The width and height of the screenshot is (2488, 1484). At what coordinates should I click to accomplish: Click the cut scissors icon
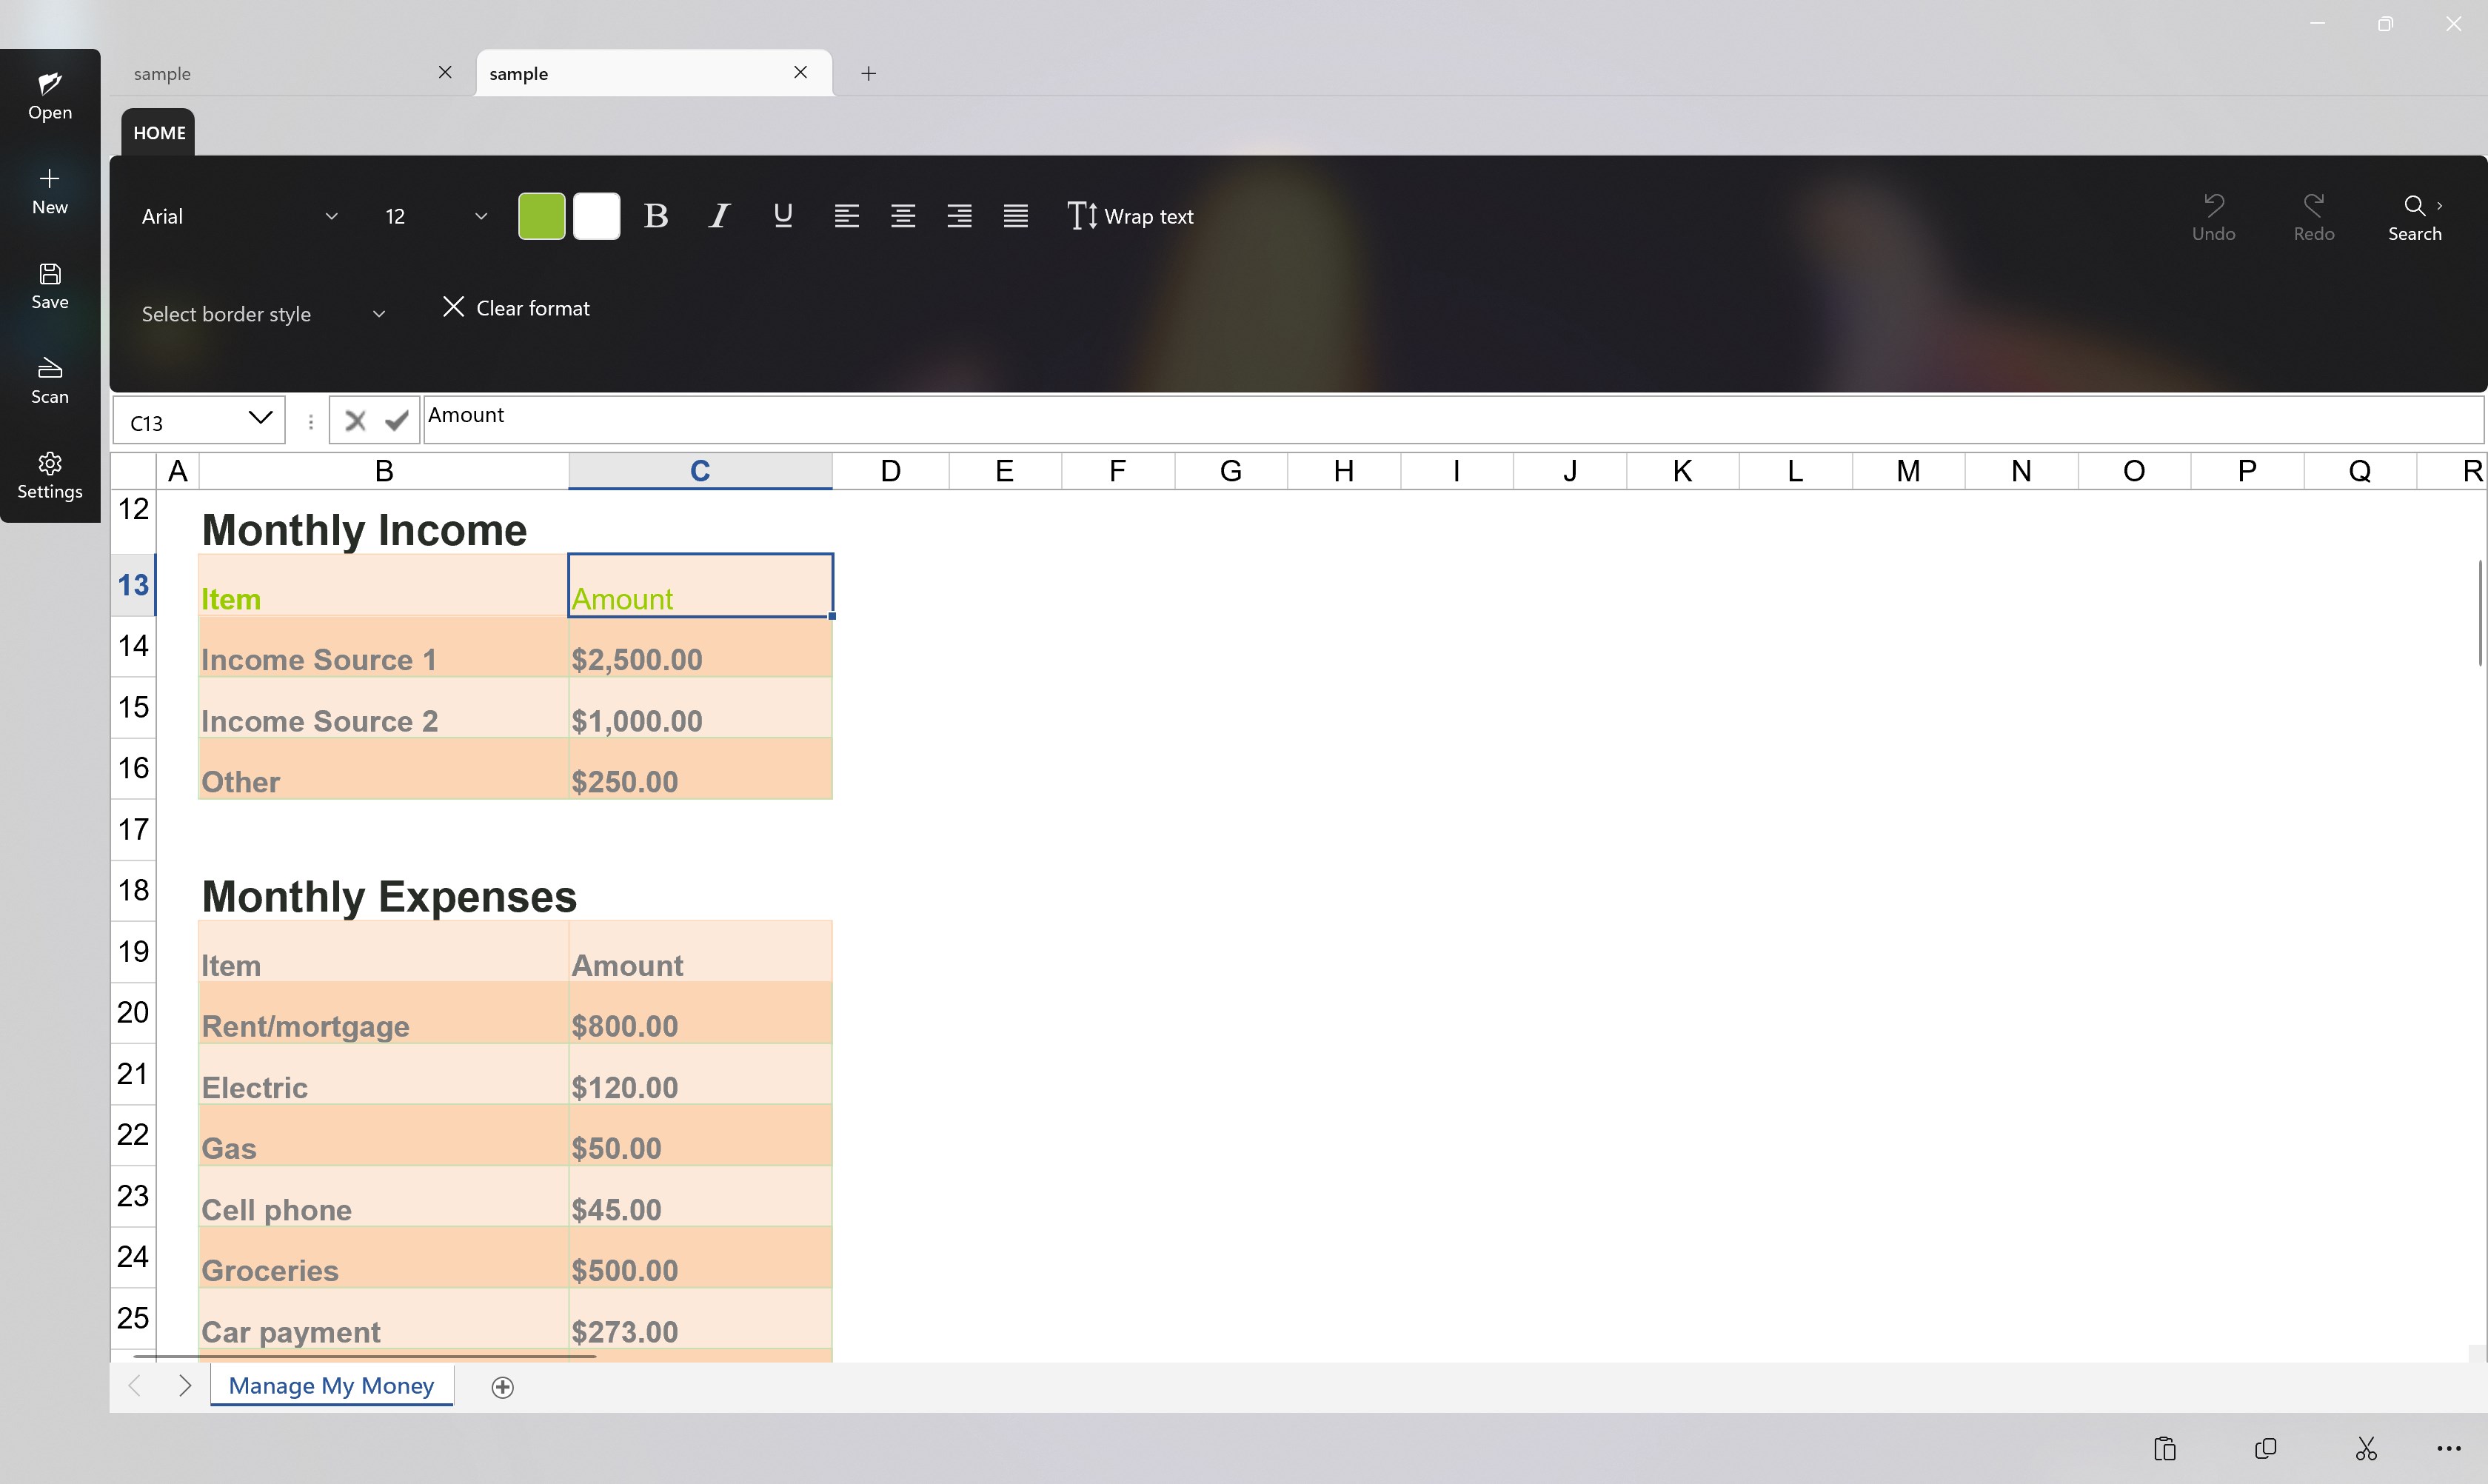pos(2366,1448)
